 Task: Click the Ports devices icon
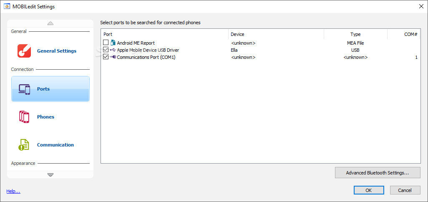tap(24, 89)
